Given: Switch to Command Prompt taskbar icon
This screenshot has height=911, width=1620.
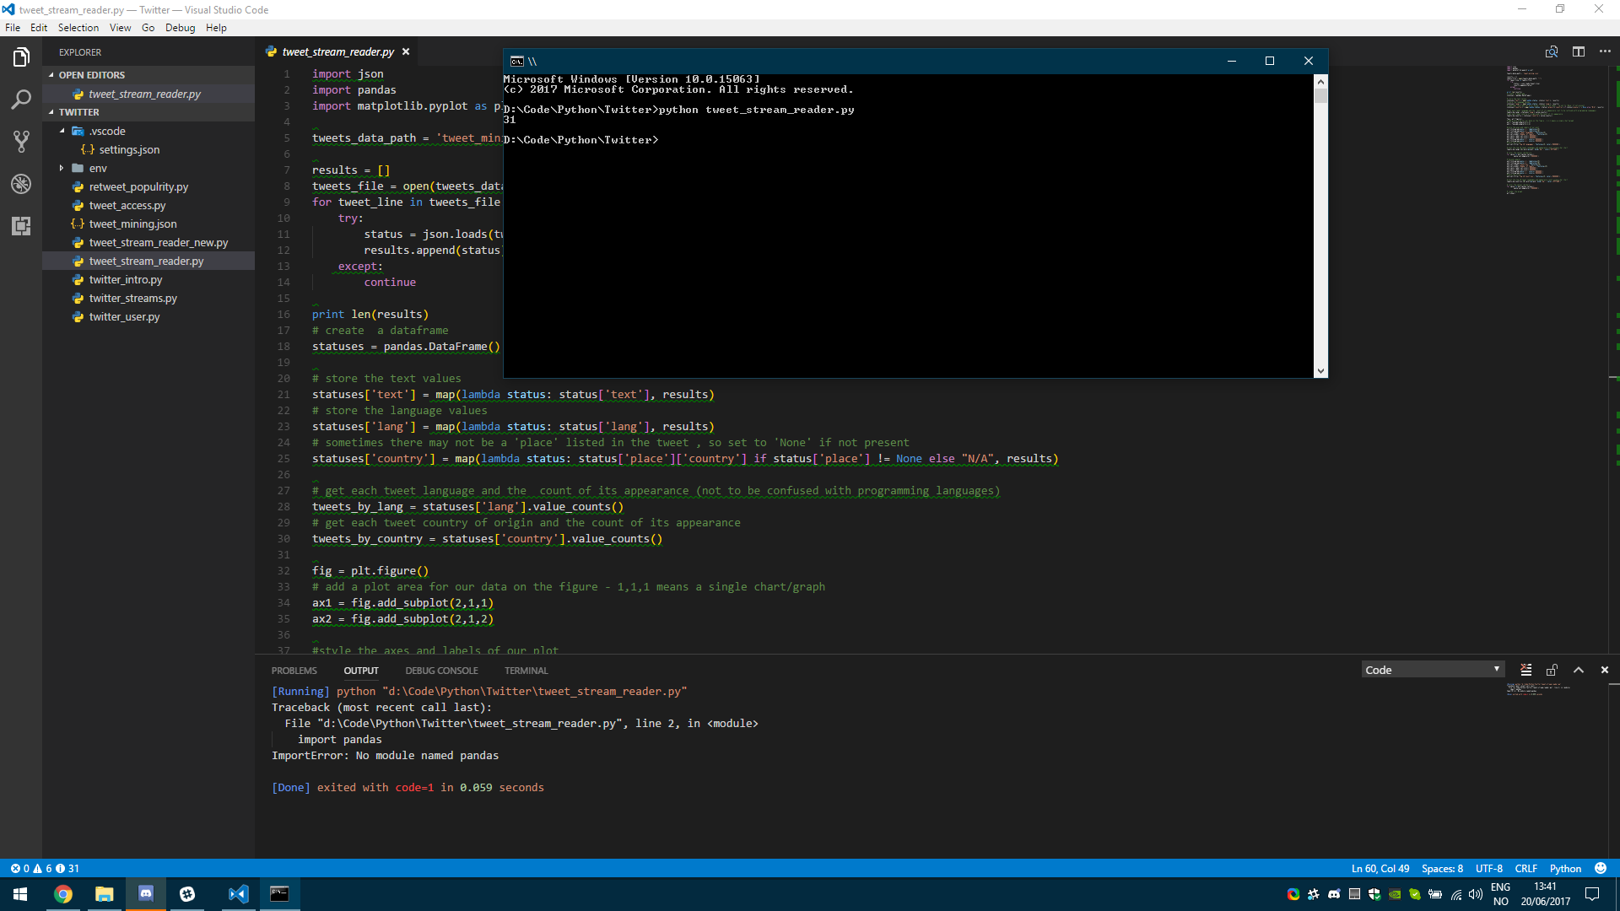Looking at the screenshot, I should (279, 894).
